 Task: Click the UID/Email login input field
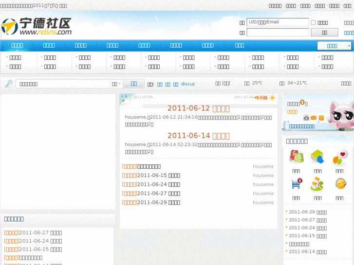(278, 22)
